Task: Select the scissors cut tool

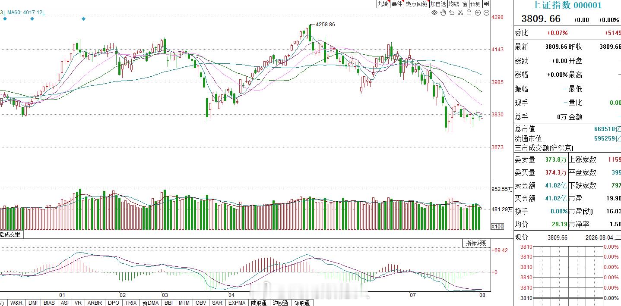Action: click(x=460, y=12)
